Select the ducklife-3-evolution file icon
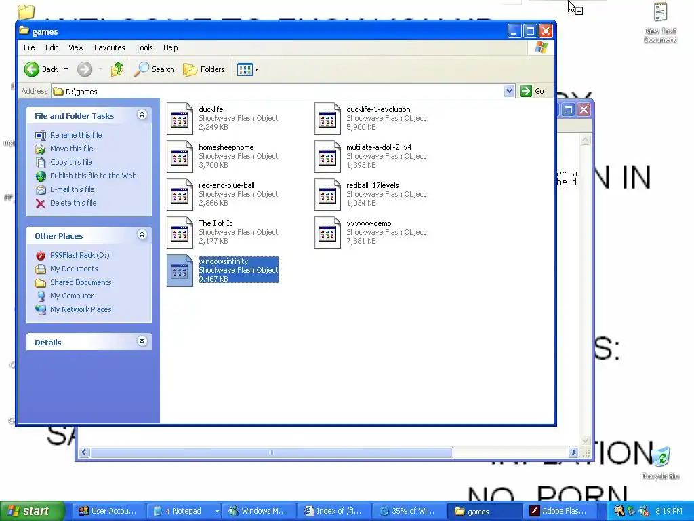 327,119
